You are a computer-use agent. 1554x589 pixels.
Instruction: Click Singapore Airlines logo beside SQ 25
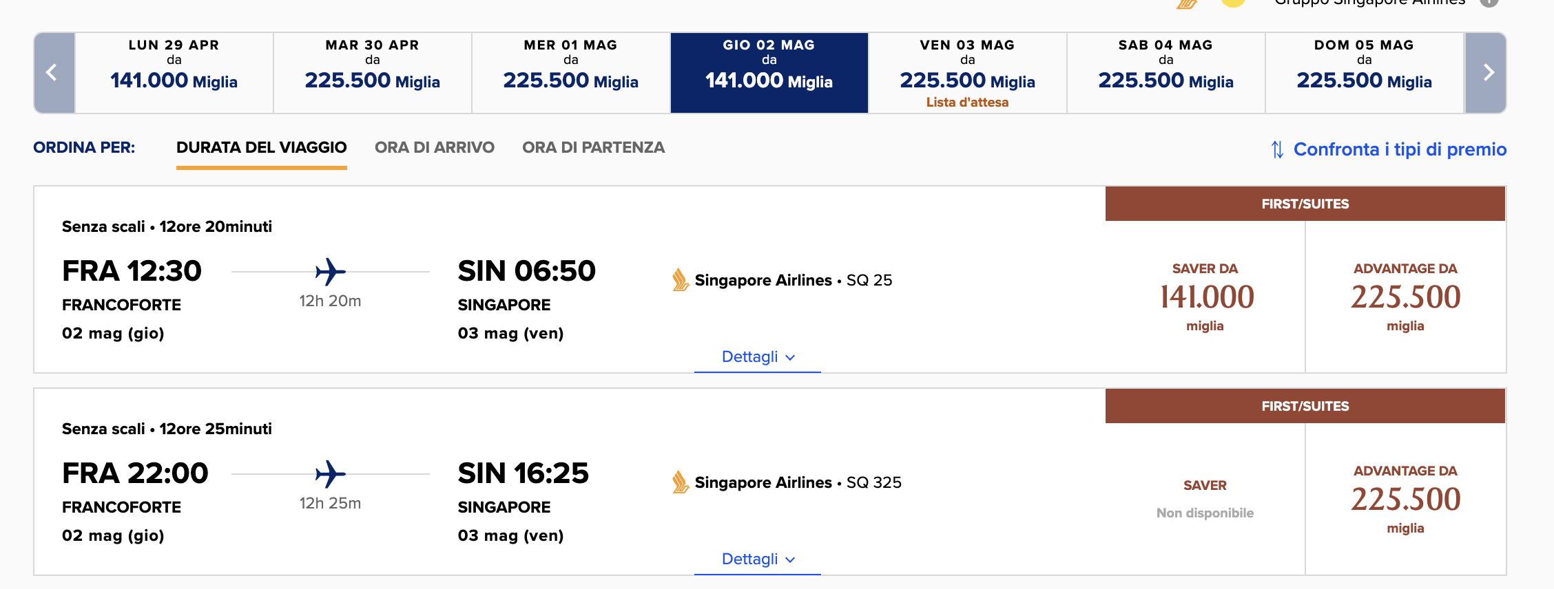pyautogui.click(x=681, y=280)
